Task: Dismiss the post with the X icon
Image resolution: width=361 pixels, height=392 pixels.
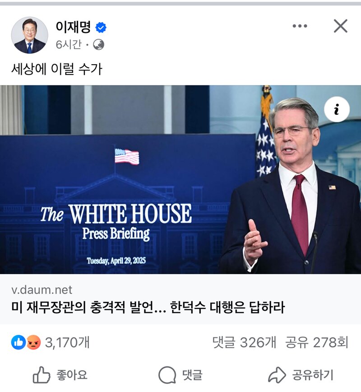Action: tap(341, 26)
